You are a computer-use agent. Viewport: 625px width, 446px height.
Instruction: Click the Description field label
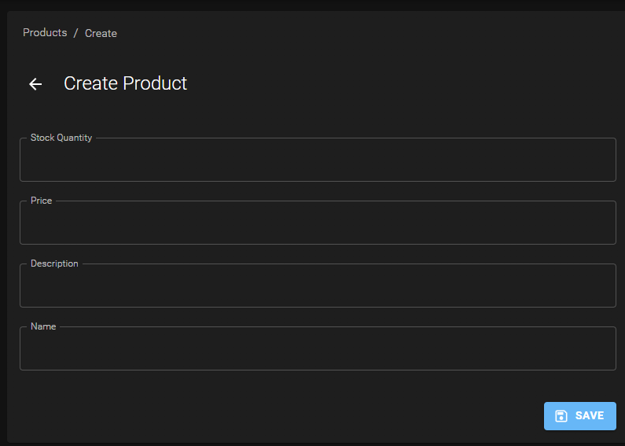click(x=54, y=264)
